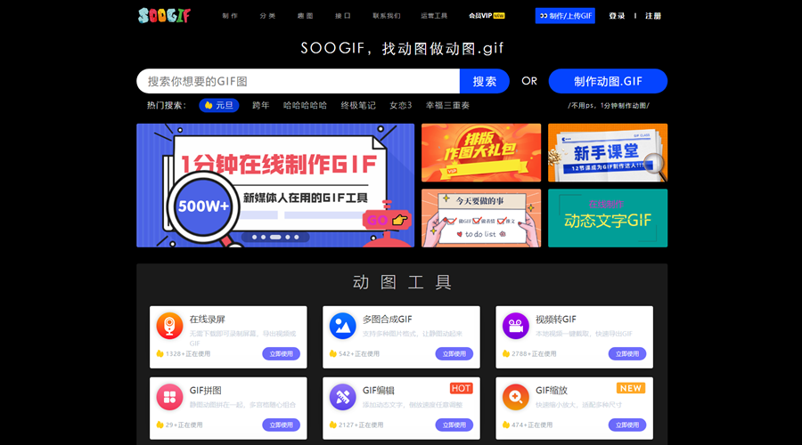Open the 动态文字GIF banner

pos(608,218)
